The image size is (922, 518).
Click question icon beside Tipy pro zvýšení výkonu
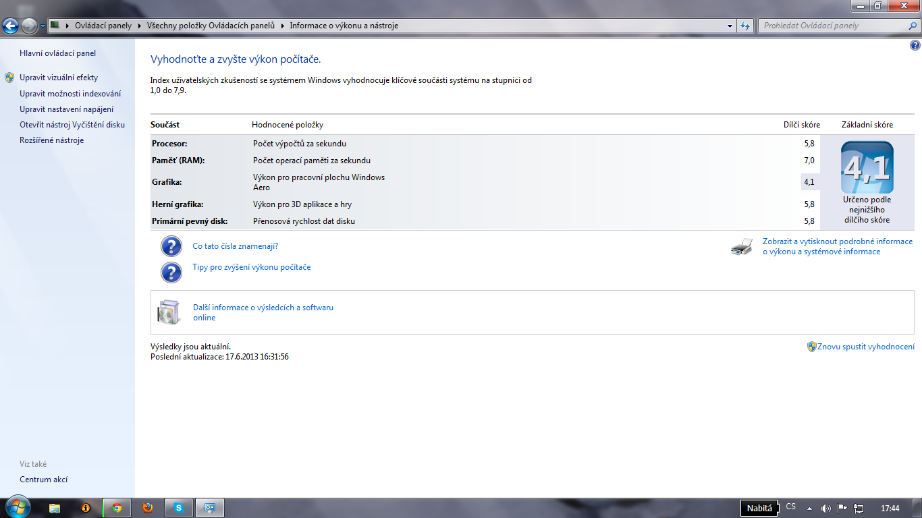pos(171,272)
